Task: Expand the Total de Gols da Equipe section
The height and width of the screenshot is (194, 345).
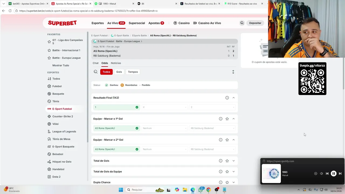Action: (233, 172)
